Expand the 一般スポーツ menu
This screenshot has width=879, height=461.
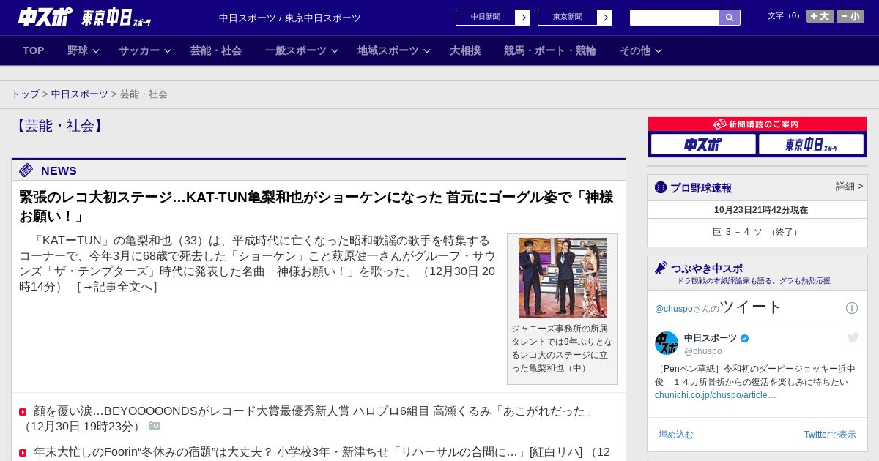click(302, 50)
